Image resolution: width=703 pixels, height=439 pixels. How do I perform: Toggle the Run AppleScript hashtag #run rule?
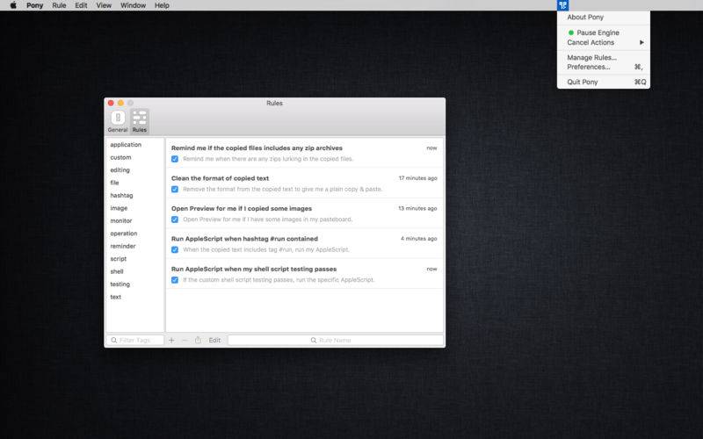coord(175,249)
